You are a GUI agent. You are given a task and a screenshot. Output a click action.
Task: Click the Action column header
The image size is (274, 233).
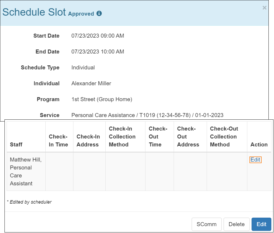pyautogui.click(x=259, y=145)
